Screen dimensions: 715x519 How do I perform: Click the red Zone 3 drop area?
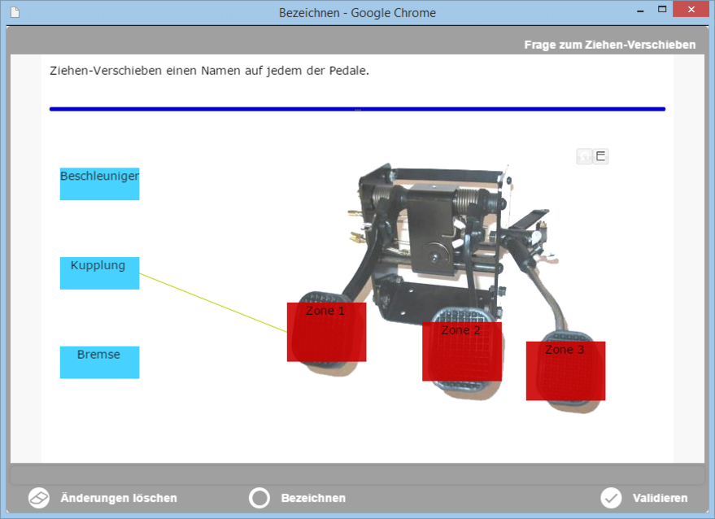click(x=565, y=371)
